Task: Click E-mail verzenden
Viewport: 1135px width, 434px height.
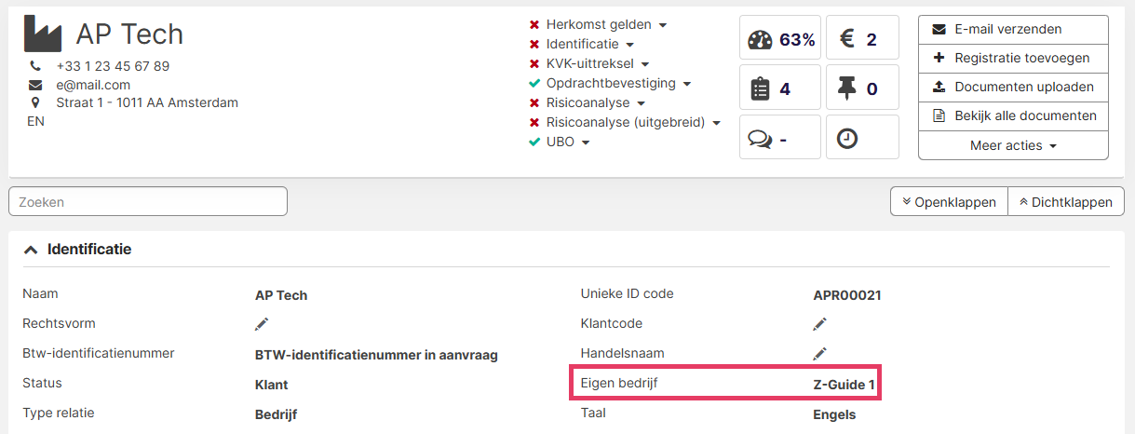Action: pos(1013,29)
